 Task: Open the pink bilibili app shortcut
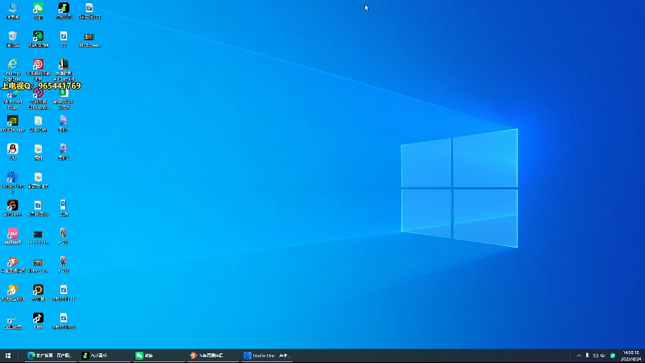tap(13, 236)
